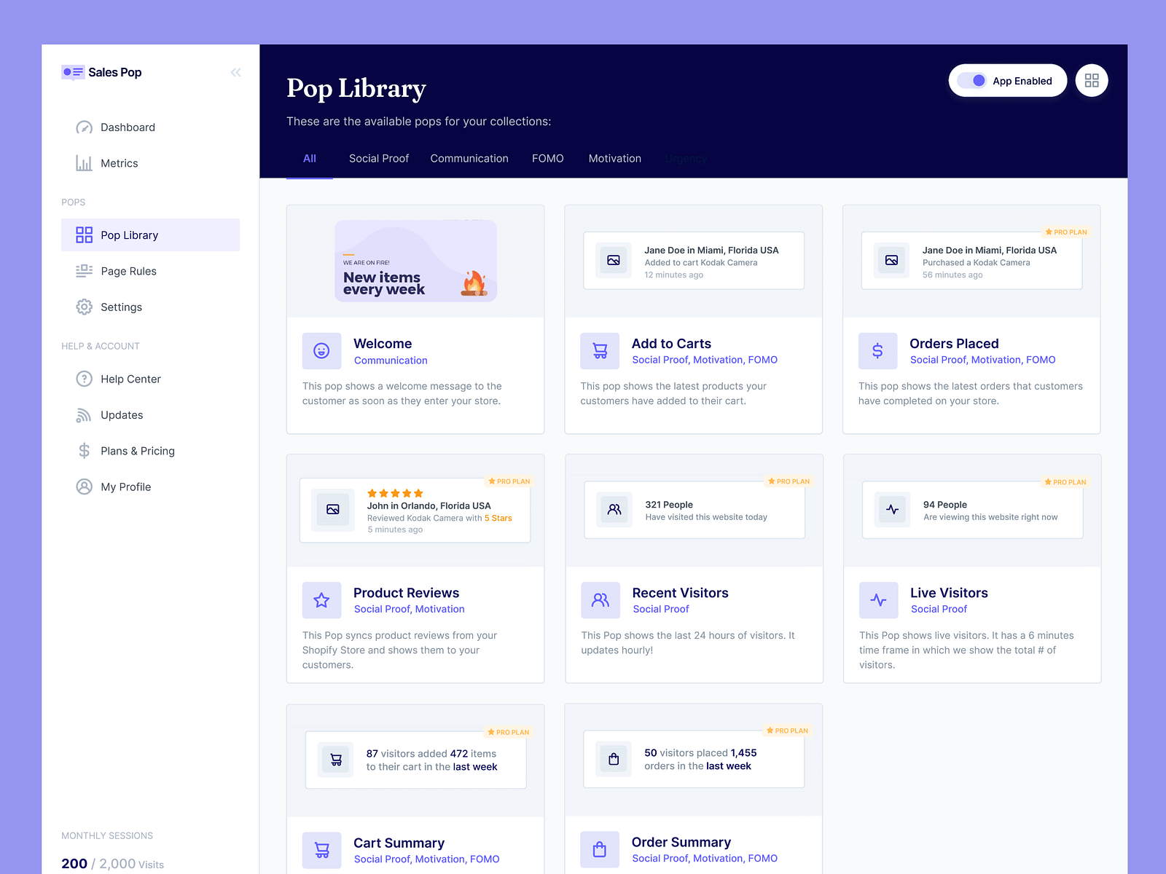The width and height of the screenshot is (1166, 874).
Task: Click the Plans & Pricing dollar icon
Action: pyautogui.click(x=83, y=451)
